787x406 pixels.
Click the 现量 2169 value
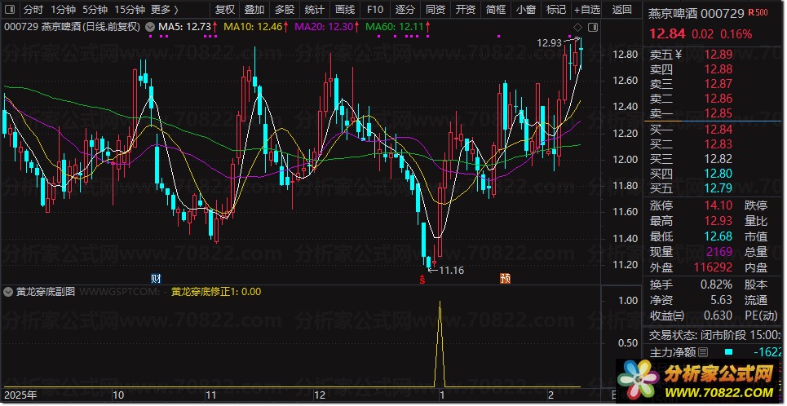click(720, 252)
